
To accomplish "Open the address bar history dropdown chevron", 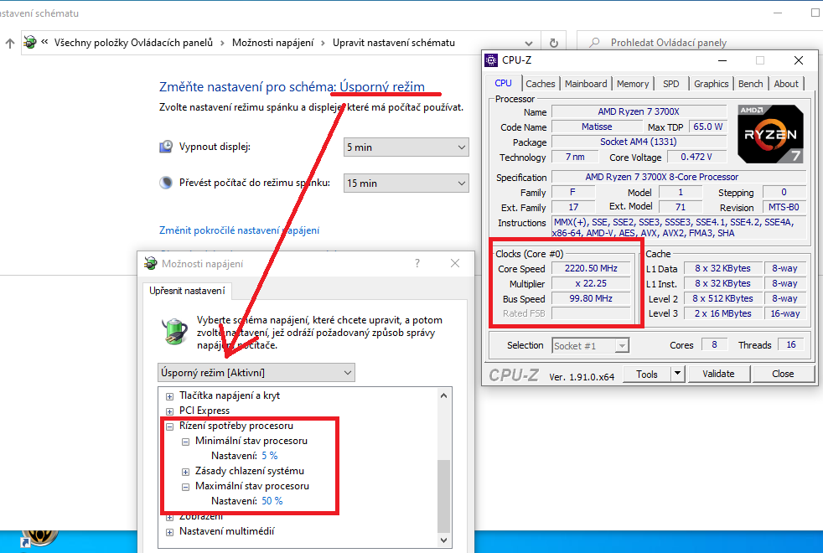I will [x=529, y=43].
